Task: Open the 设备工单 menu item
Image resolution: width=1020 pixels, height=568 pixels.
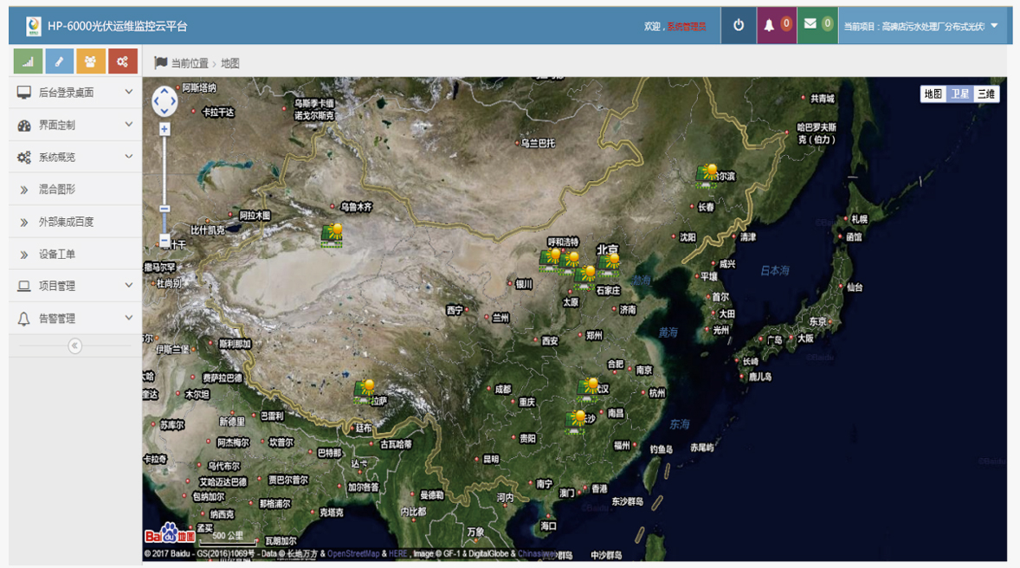Action: (57, 255)
